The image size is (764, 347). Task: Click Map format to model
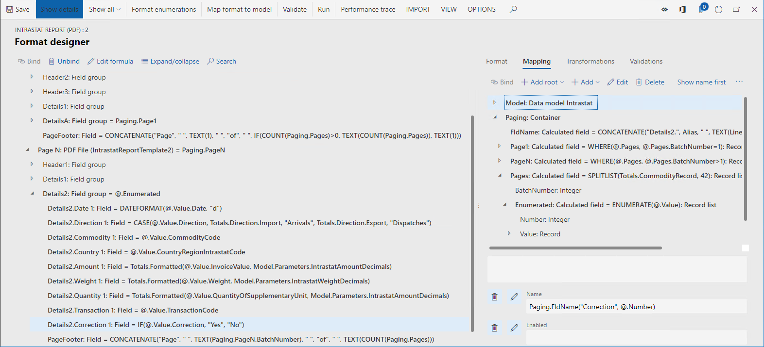239,9
